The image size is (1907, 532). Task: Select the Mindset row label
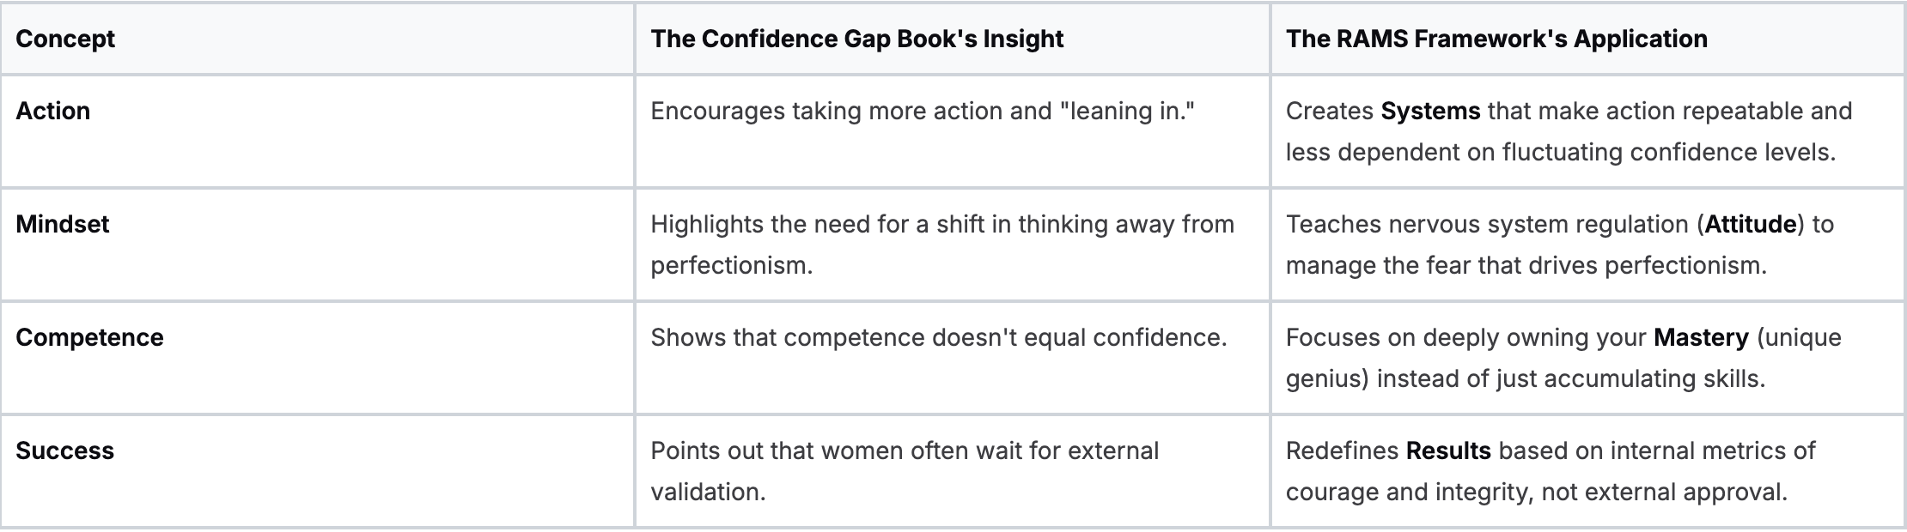click(x=63, y=224)
